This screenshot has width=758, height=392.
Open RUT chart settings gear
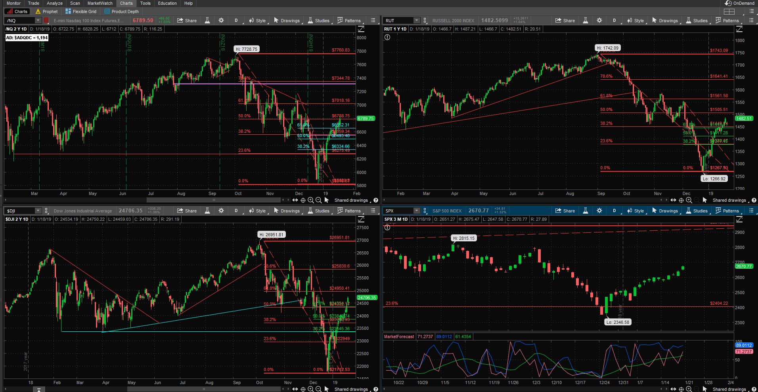point(599,21)
